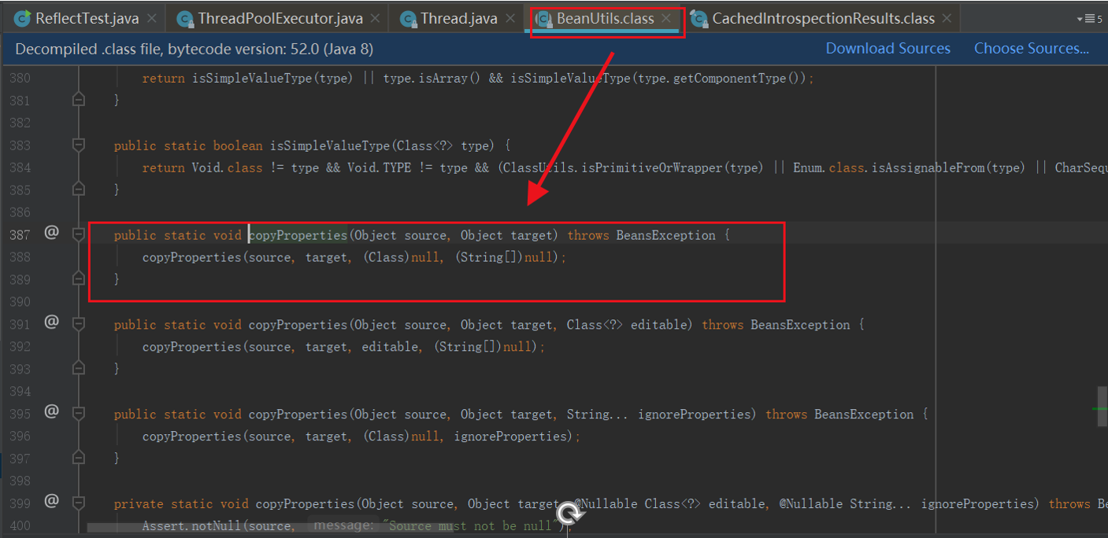This screenshot has height=538, width=1108.
Task: Click copyProperties call on line 388
Action: [x=191, y=257]
